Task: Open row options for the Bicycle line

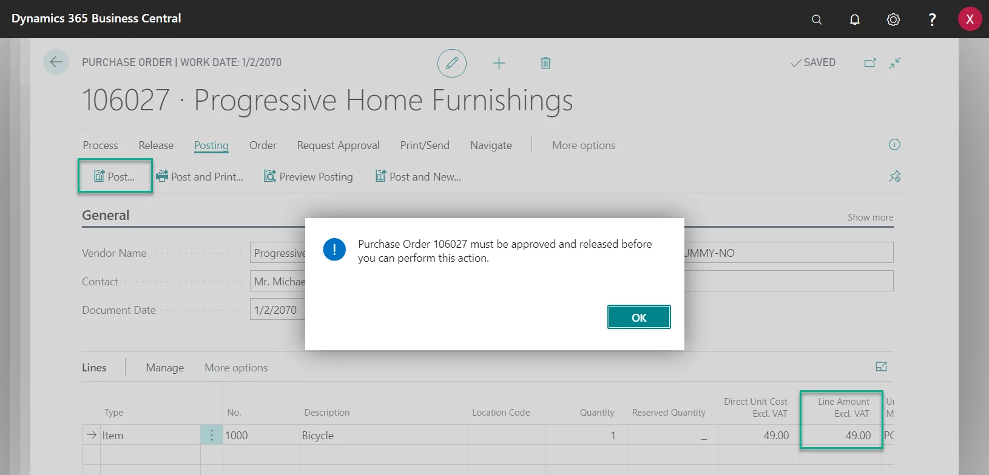Action: [x=211, y=435]
